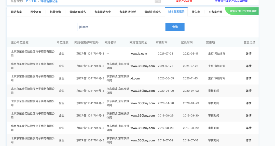Switch to the 可备案后缀 tab
Image resolution: width=275 pixels, height=146 pixels.
(x=215, y=12)
